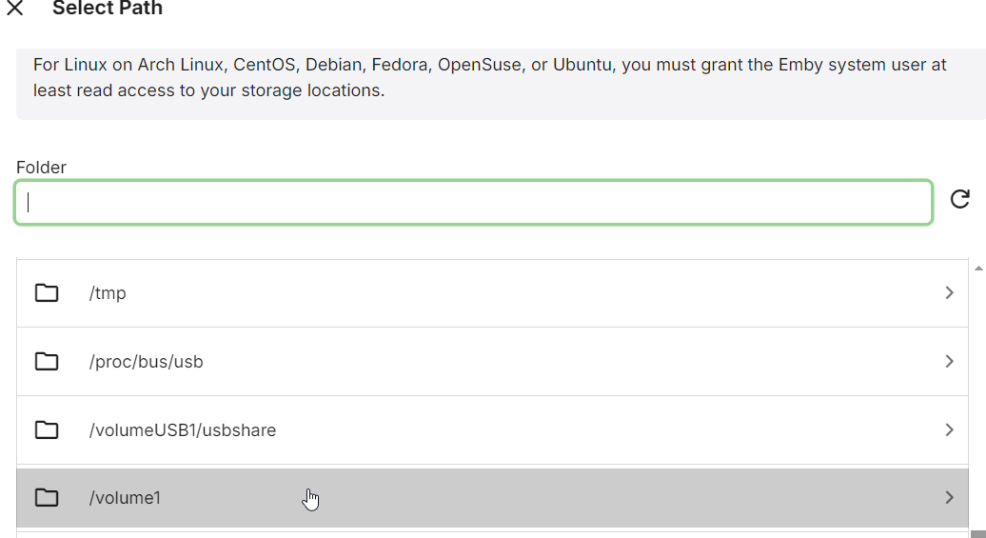The image size is (986, 538).
Task: Expand /volume1 using its right chevron
Action: 949,497
